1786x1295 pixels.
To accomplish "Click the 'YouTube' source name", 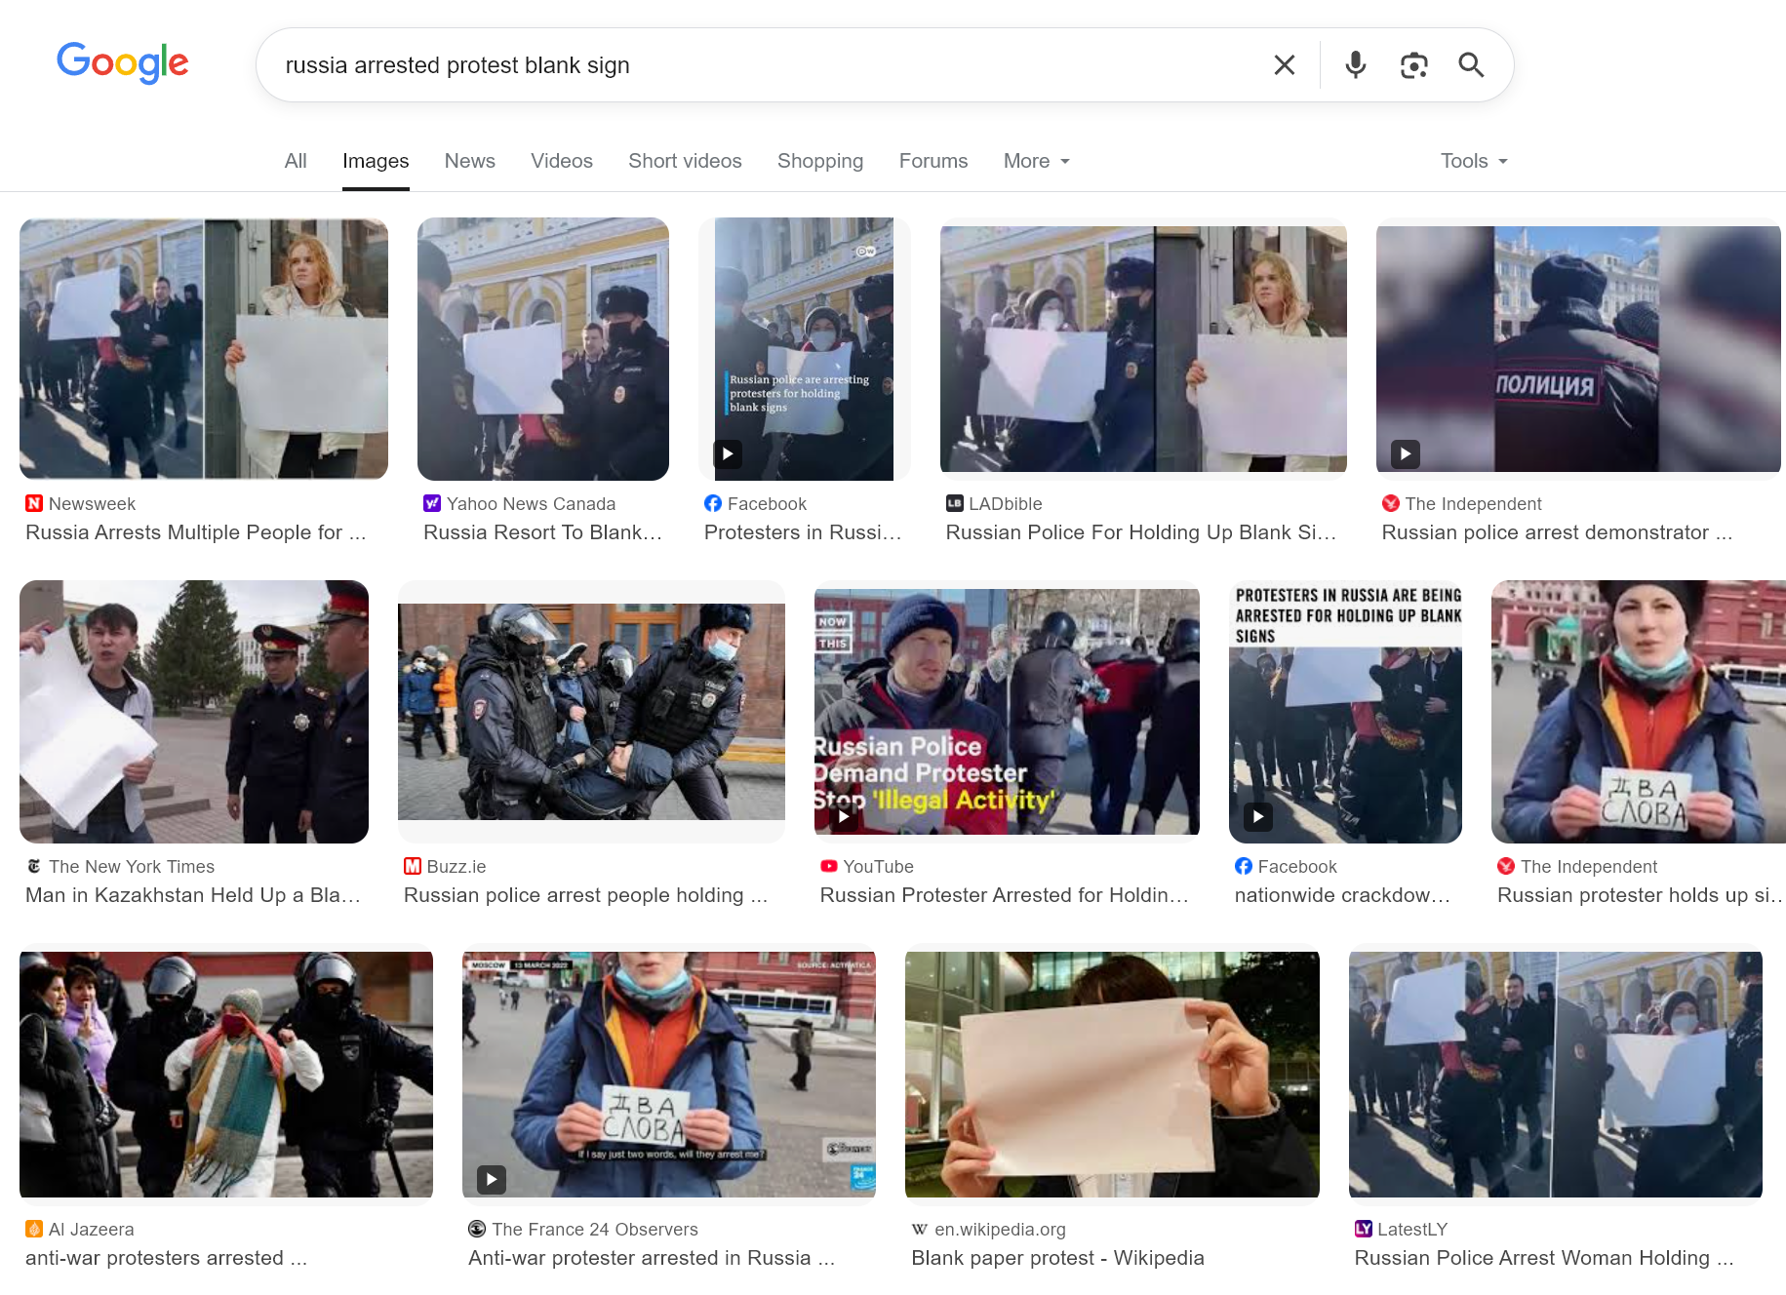I will (879, 866).
